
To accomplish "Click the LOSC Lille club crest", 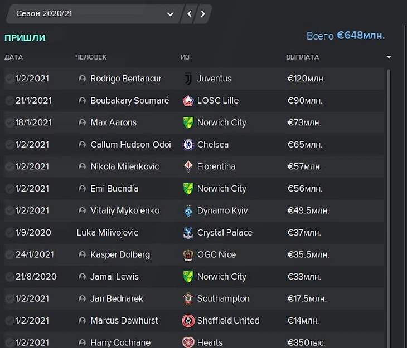I will pos(188,101).
